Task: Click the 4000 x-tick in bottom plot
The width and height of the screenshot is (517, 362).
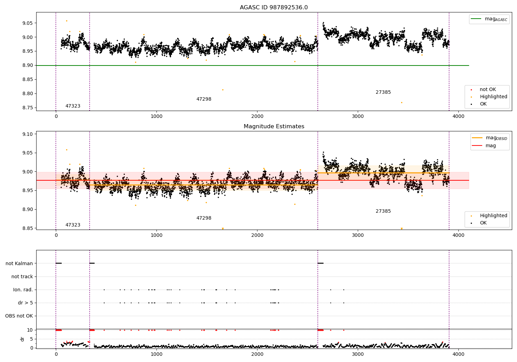Action: click(x=458, y=354)
